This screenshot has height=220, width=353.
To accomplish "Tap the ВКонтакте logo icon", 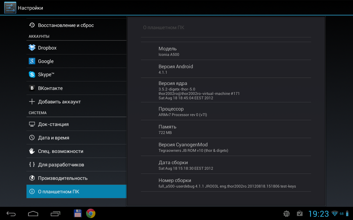I will [32, 88].
